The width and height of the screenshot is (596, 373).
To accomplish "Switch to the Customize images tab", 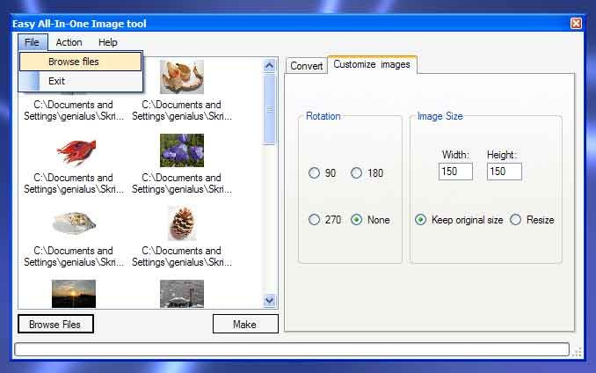I will (372, 64).
